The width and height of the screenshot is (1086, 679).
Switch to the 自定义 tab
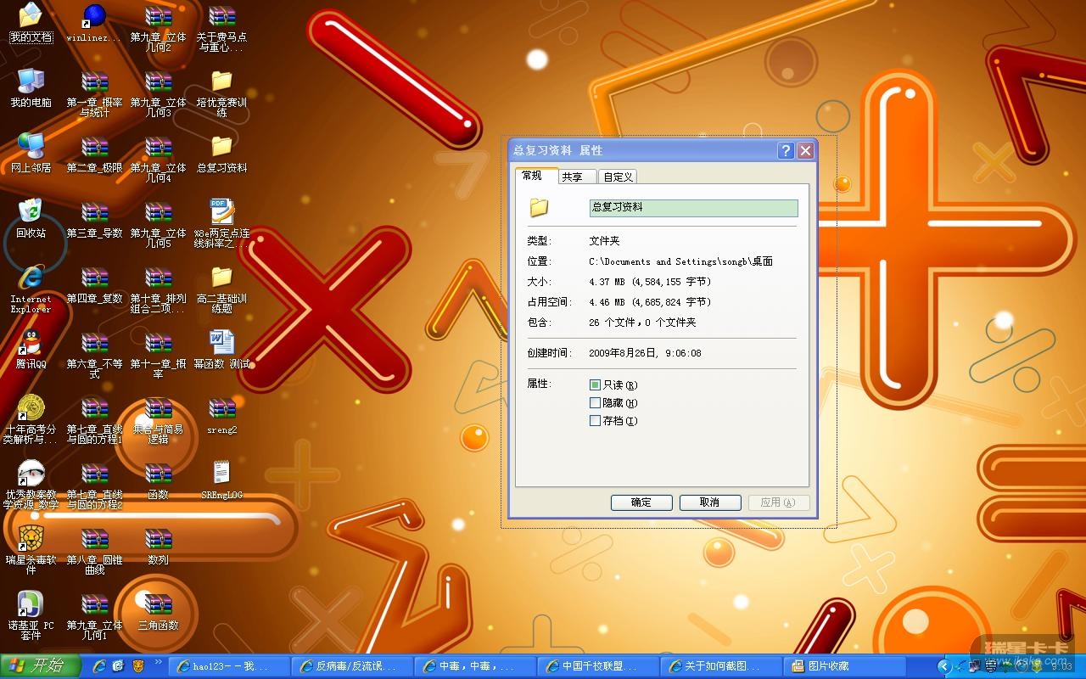coord(618,177)
